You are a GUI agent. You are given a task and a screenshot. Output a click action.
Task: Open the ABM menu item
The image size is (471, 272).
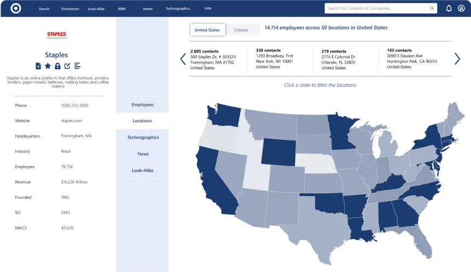point(121,9)
